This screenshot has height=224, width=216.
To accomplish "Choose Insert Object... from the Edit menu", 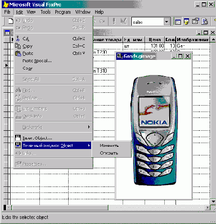I will (x=53, y=138).
